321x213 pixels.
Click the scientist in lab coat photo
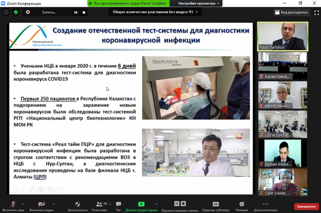pyautogui.click(x=196, y=153)
